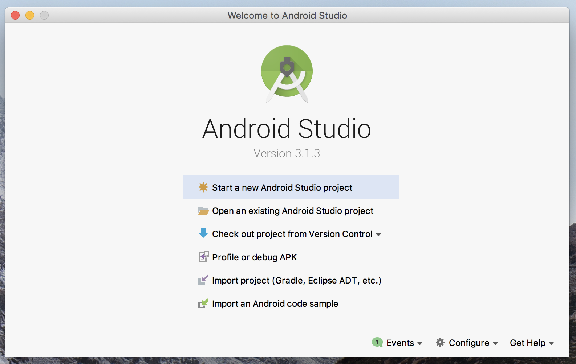Minimize the window with yellow button
The image size is (576, 364).
point(30,15)
